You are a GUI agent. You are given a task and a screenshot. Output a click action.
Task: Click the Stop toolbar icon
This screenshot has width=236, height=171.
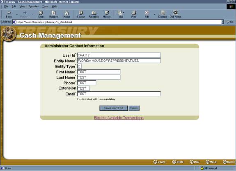pyautogui.click(x=41, y=14)
